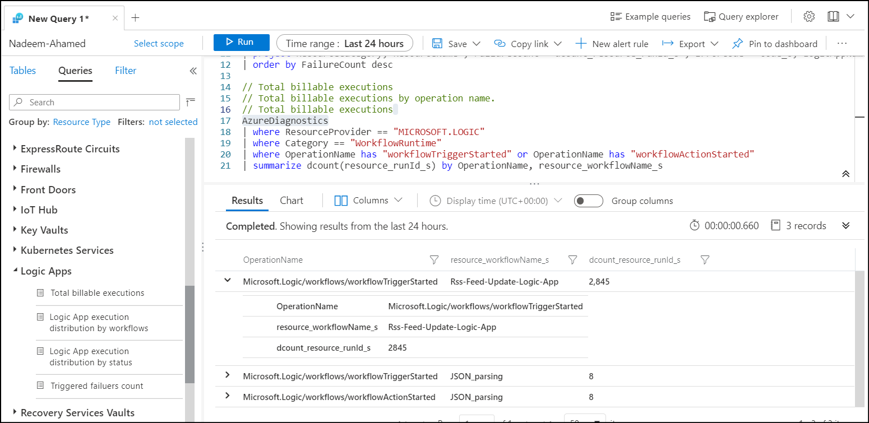The image size is (869, 423).
Task: Collapse the query editor chevron
Action: tap(846, 174)
